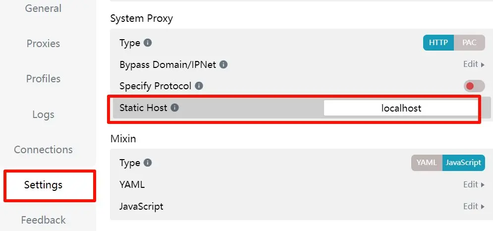Toggle the Specify Protocol switch
Viewport: 493px width, 231px height.
tap(474, 86)
